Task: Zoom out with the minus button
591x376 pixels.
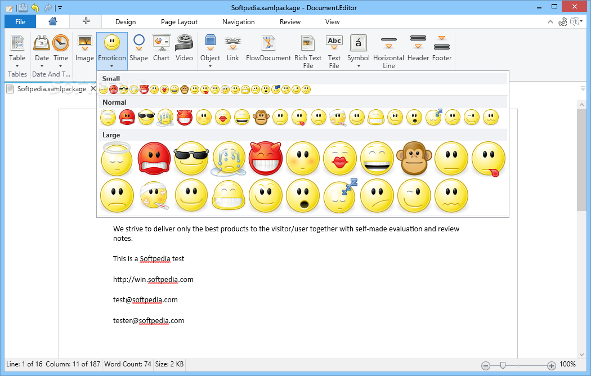Action: (486, 365)
